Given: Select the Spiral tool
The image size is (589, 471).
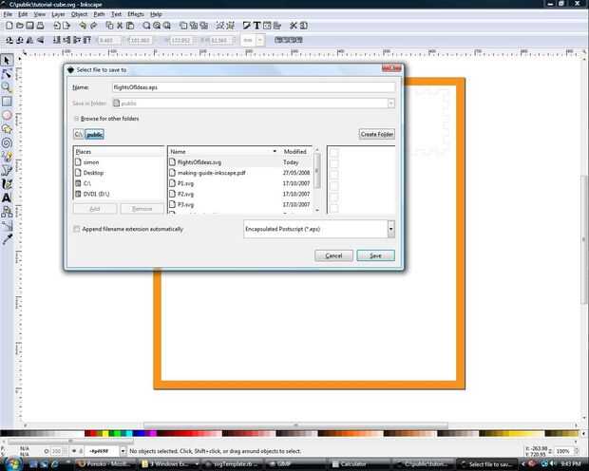Looking at the screenshot, I should pos(7,142).
